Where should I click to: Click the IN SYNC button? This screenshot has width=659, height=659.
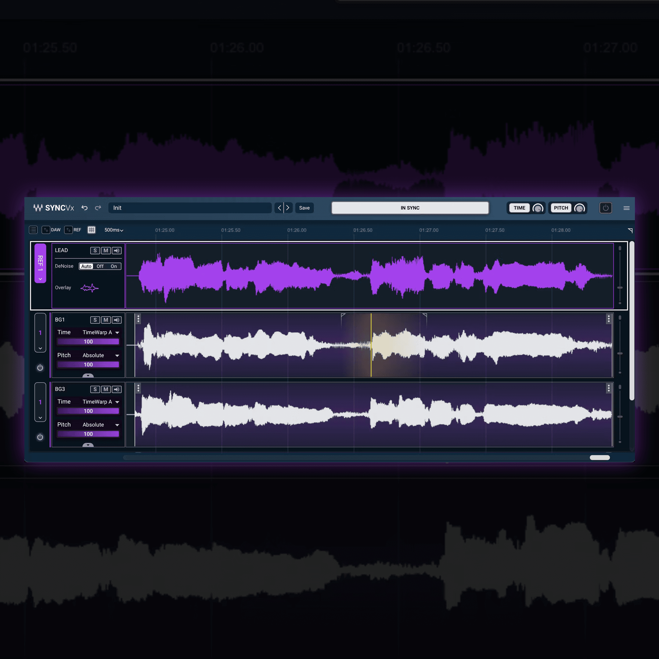(410, 208)
